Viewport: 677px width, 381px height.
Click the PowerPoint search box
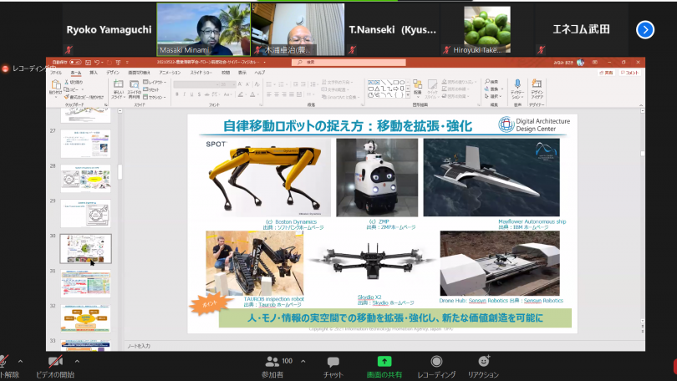[349, 63]
